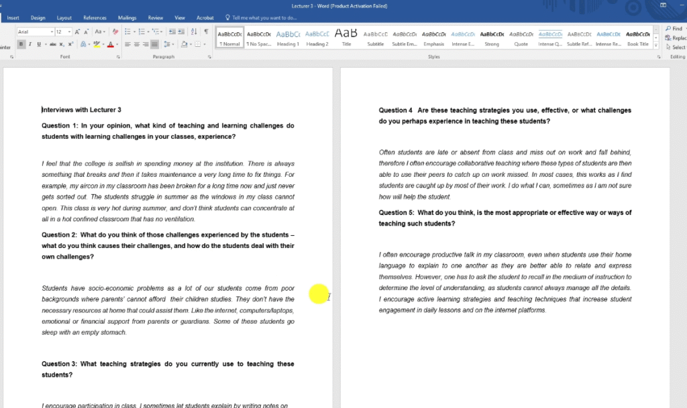Click the Grow Font size icon
The image size is (687, 408).
pyautogui.click(x=78, y=31)
